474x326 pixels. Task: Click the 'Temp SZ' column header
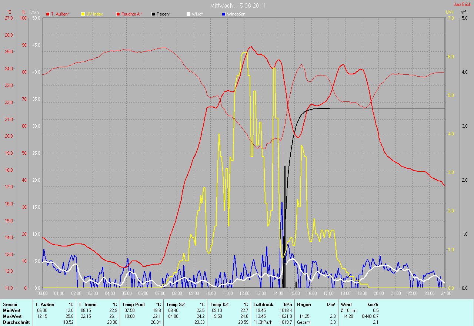pyautogui.click(x=176, y=305)
